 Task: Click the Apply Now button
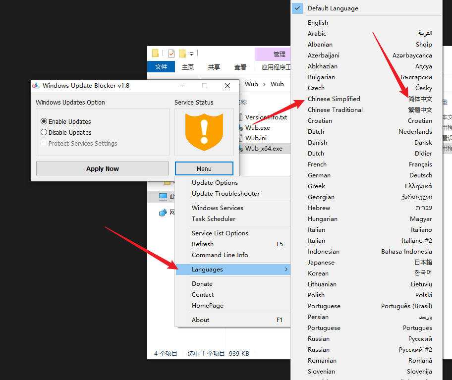pos(102,168)
